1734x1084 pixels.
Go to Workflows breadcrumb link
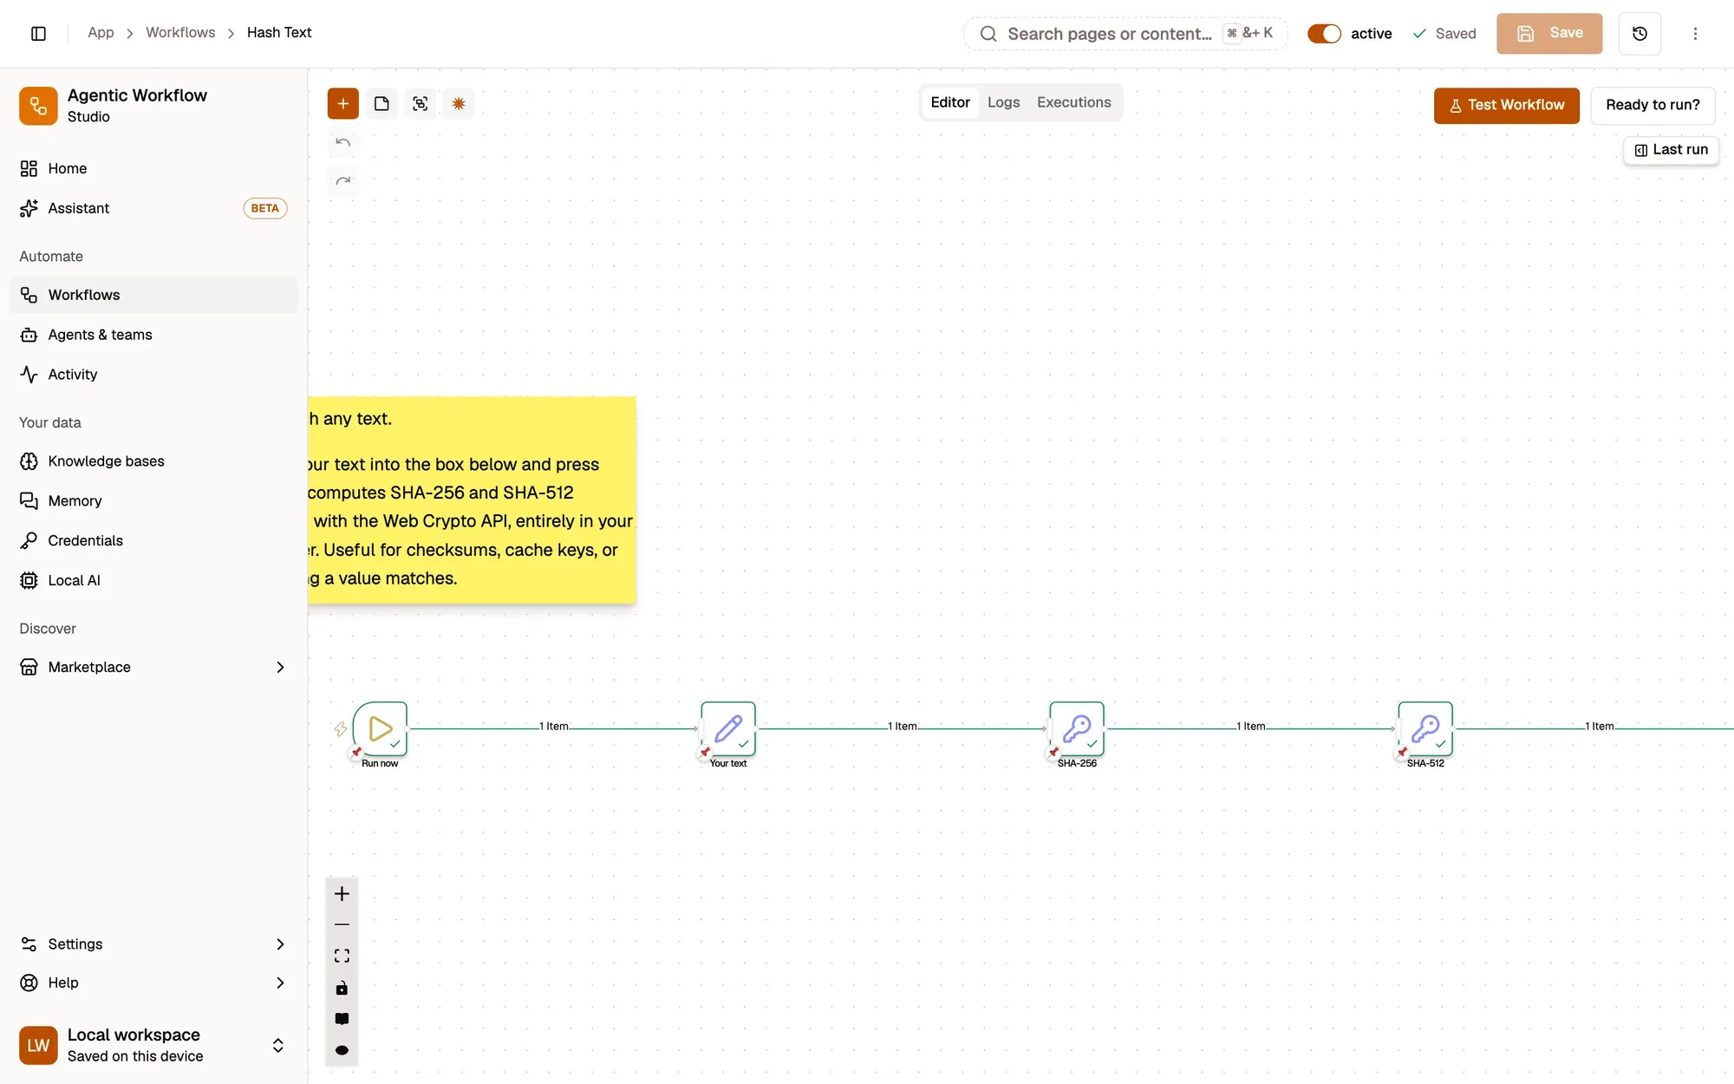pyautogui.click(x=180, y=32)
